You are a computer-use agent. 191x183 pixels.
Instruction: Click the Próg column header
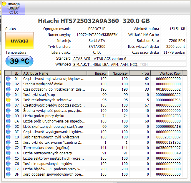pos(140,73)
